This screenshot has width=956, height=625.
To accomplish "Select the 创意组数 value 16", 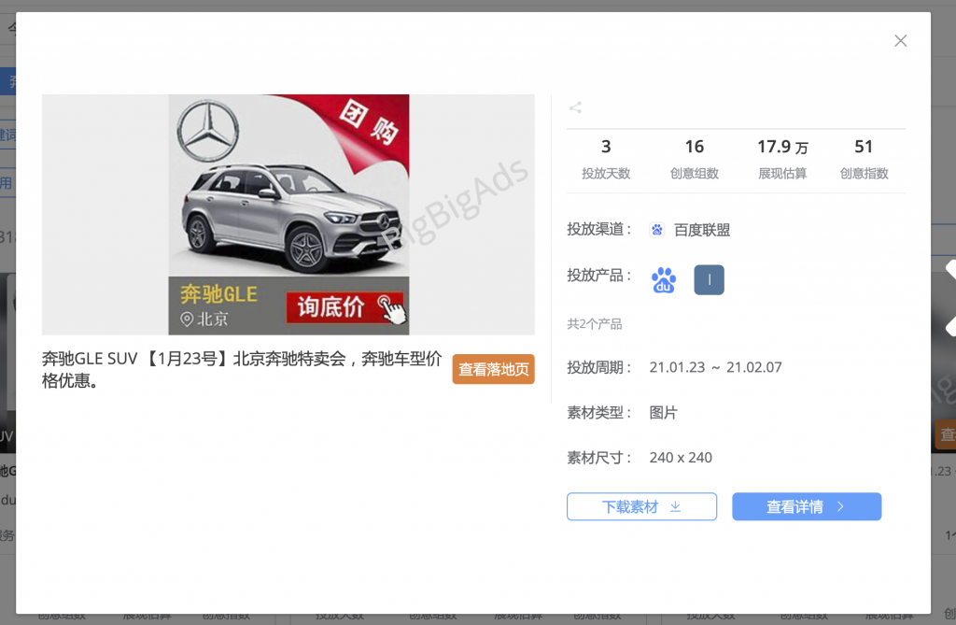I will (x=694, y=147).
